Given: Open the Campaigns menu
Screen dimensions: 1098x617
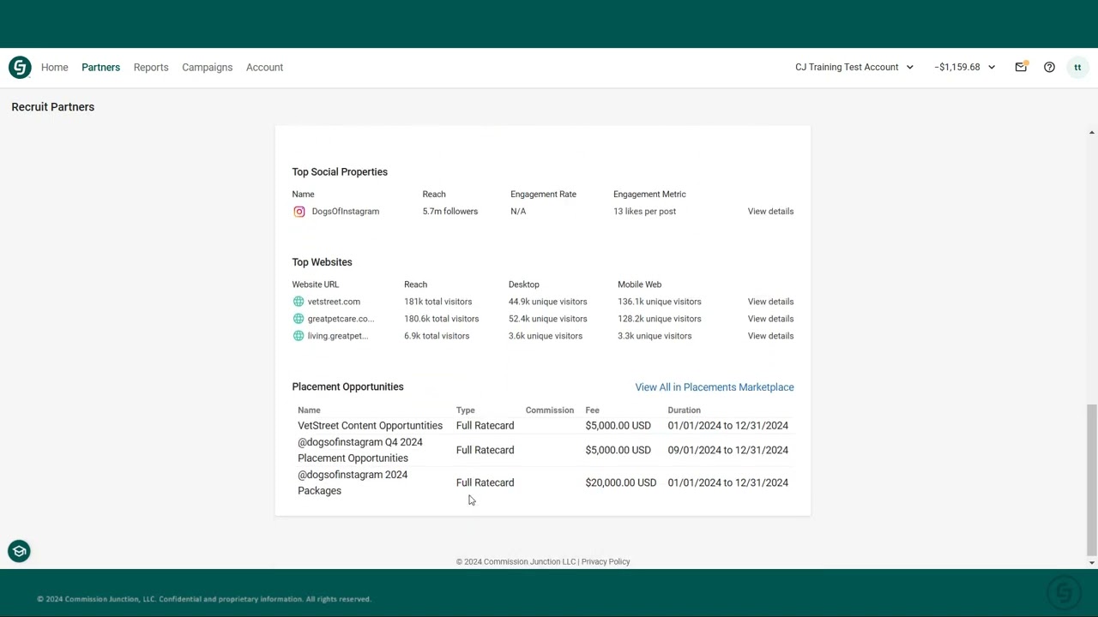Looking at the screenshot, I should click(x=208, y=67).
